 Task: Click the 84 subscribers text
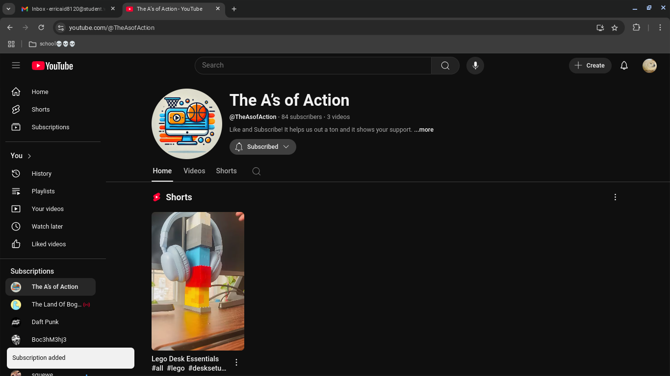click(302, 117)
